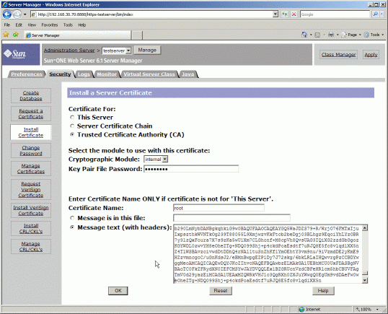Image resolution: width=388 pixels, height=314 pixels.
Task: Open the Print options dropdown arrow
Action: (338, 35)
